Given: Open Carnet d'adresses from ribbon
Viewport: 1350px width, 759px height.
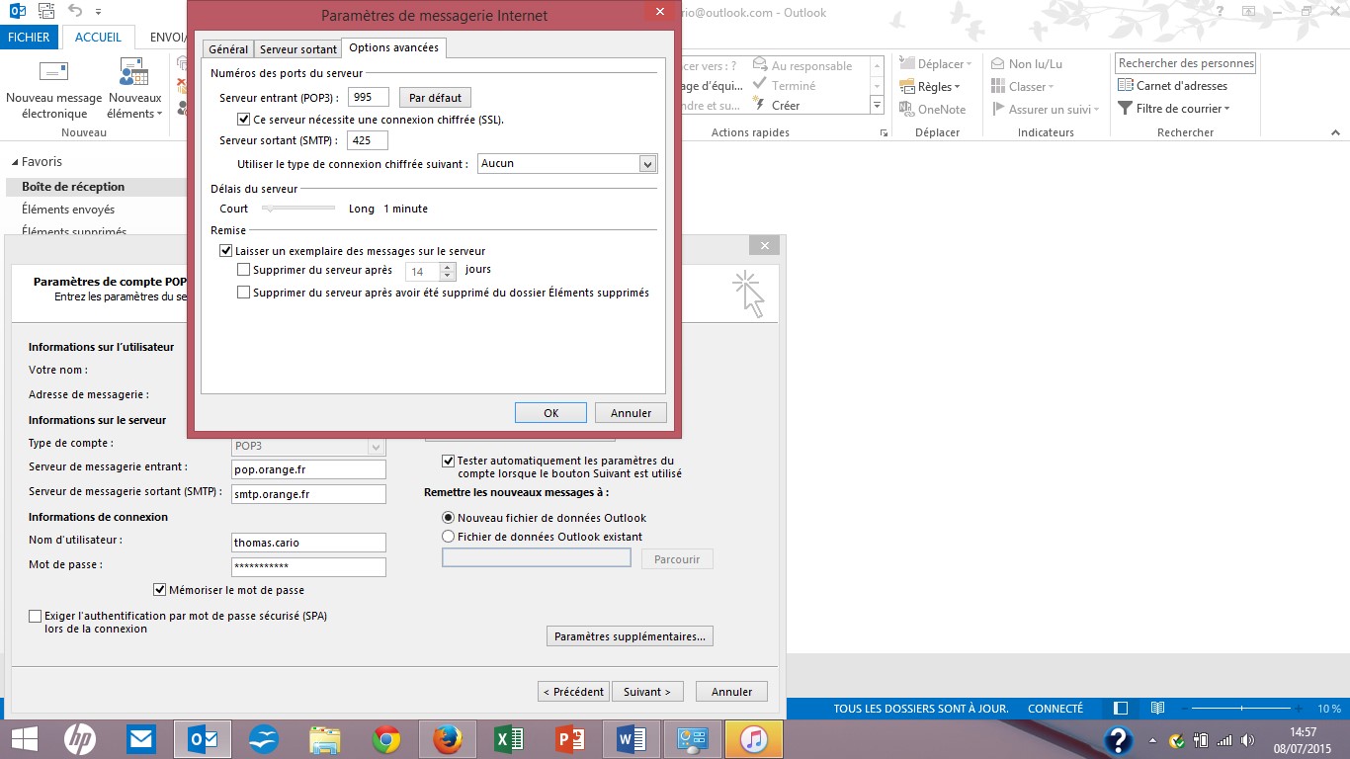Looking at the screenshot, I should click(1172, 86).
